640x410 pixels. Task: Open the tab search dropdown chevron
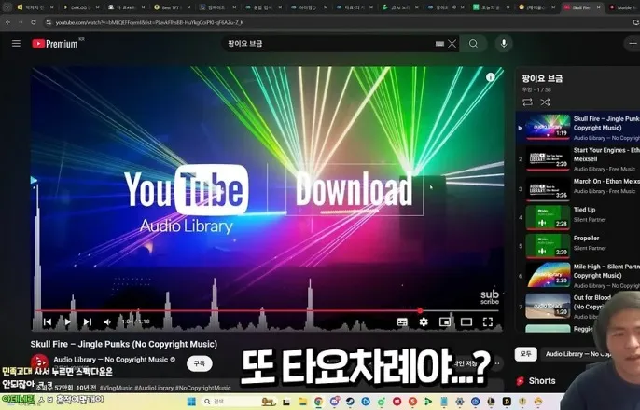pyautogui.click(x=7, y=7)
